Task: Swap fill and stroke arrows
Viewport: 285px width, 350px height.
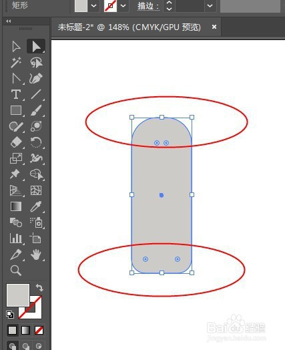Action: [x=39, y=287]
